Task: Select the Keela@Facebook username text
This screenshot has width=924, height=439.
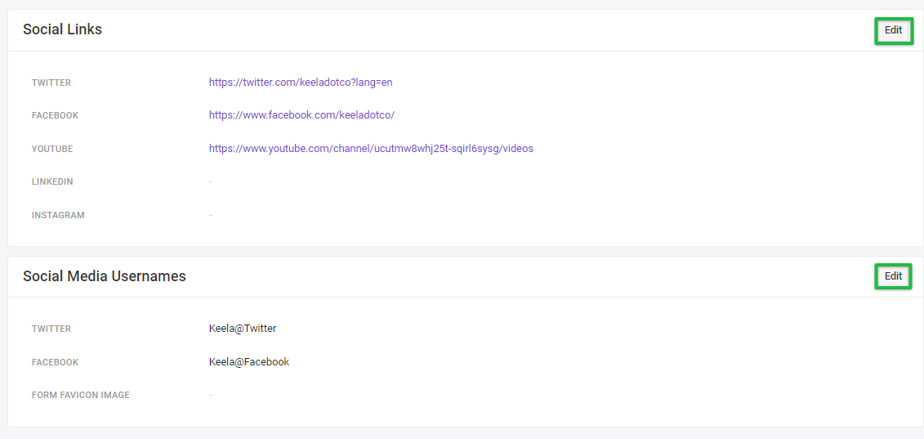Action: [249, 361]
